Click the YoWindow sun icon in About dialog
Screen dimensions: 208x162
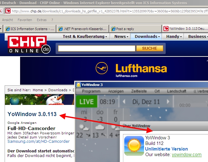coord(134,146)
